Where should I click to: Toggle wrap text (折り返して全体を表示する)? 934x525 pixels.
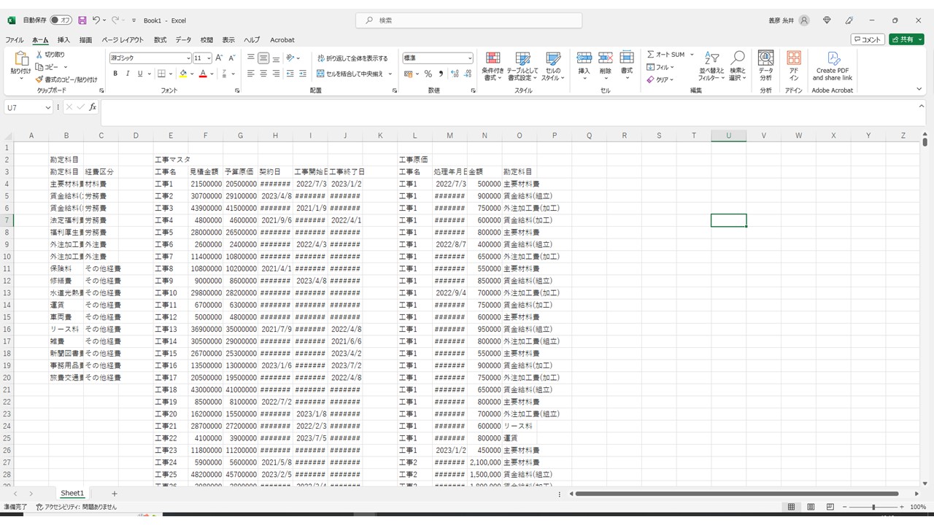point(352,58)
